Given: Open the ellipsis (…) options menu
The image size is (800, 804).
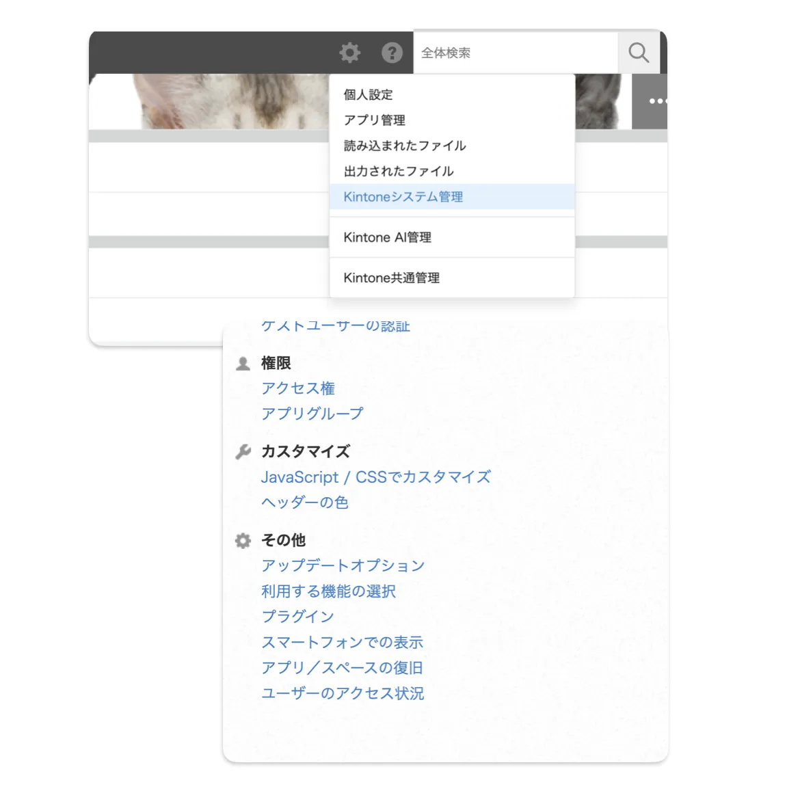Looking at the screenshot, I should point(657,101).
